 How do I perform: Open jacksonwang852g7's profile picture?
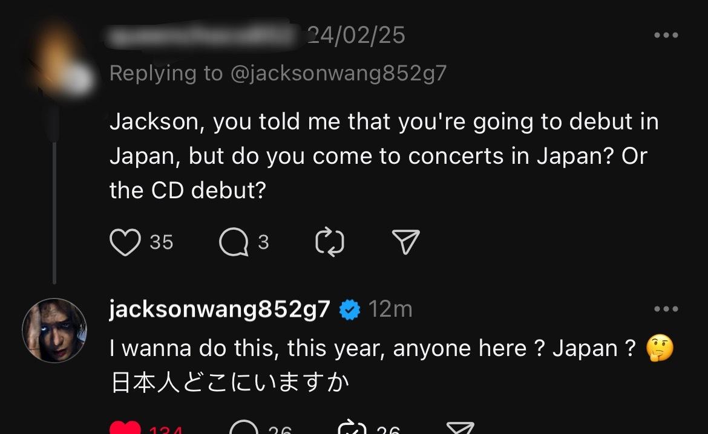coord(54,330)
